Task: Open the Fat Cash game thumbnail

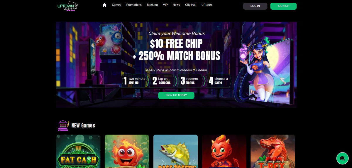Action: point(78,151)
